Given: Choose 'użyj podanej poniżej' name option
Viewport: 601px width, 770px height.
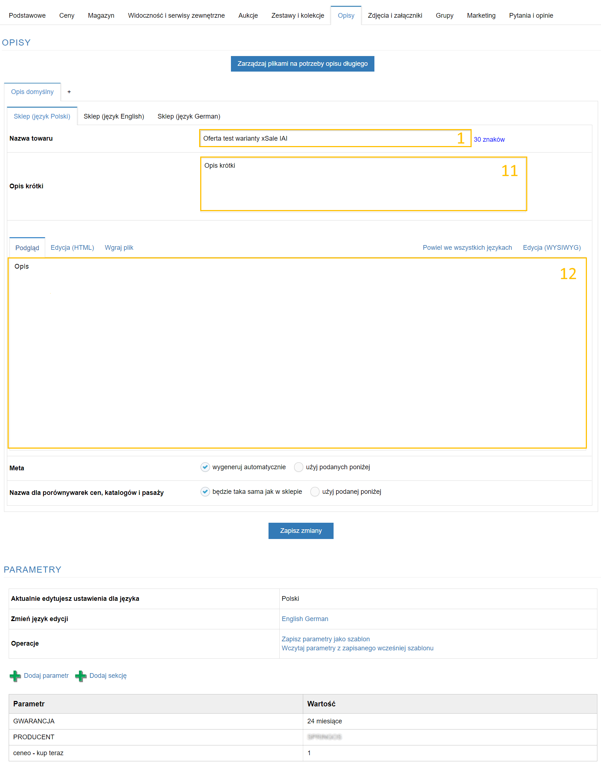Looking at the screenshot, I should [315, 492].
